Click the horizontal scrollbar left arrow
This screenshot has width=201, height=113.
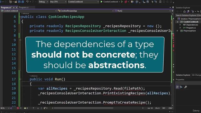click(52, 108)
